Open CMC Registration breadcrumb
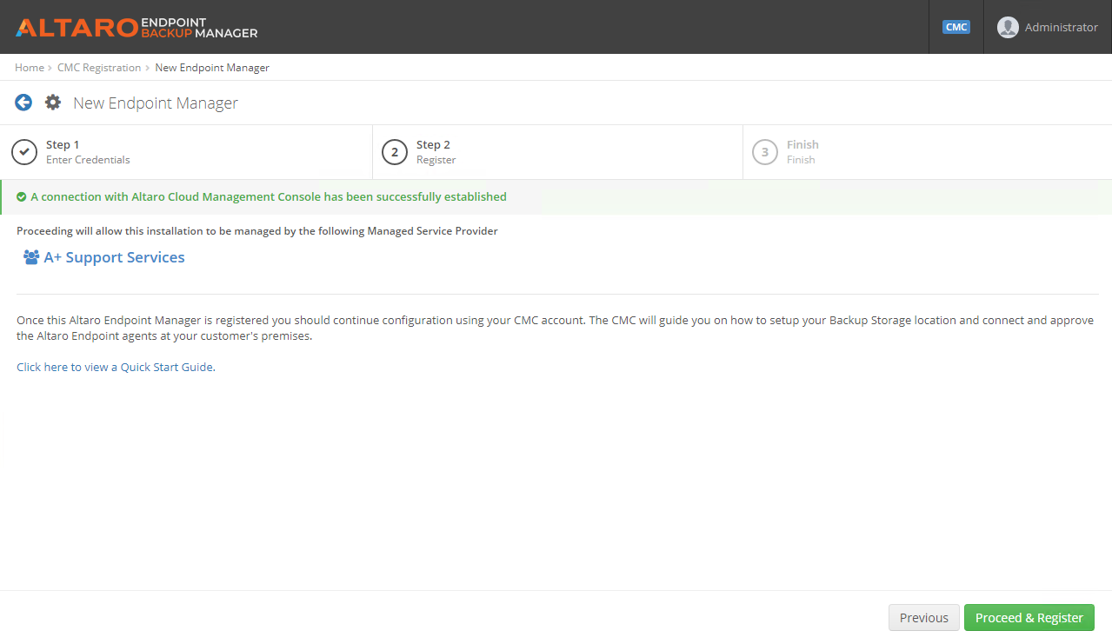The width and height of the screenshot is (1112, 644). [99, 68]
